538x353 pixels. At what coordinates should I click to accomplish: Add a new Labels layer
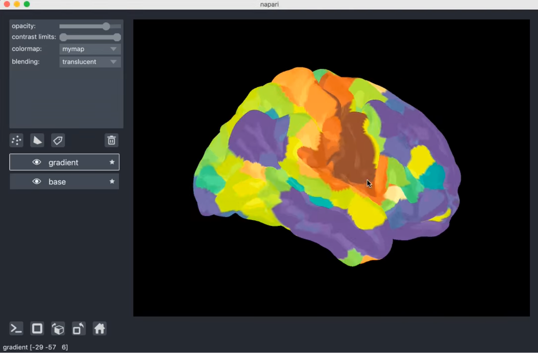pyautogui.click(x=58, y=140)
